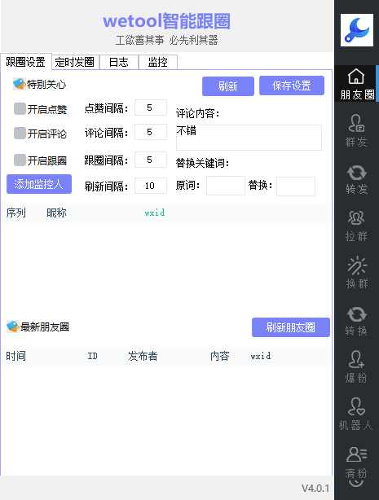Select the 群发 sidebar icon
This screenshot has height=500, width=379.
356,123
